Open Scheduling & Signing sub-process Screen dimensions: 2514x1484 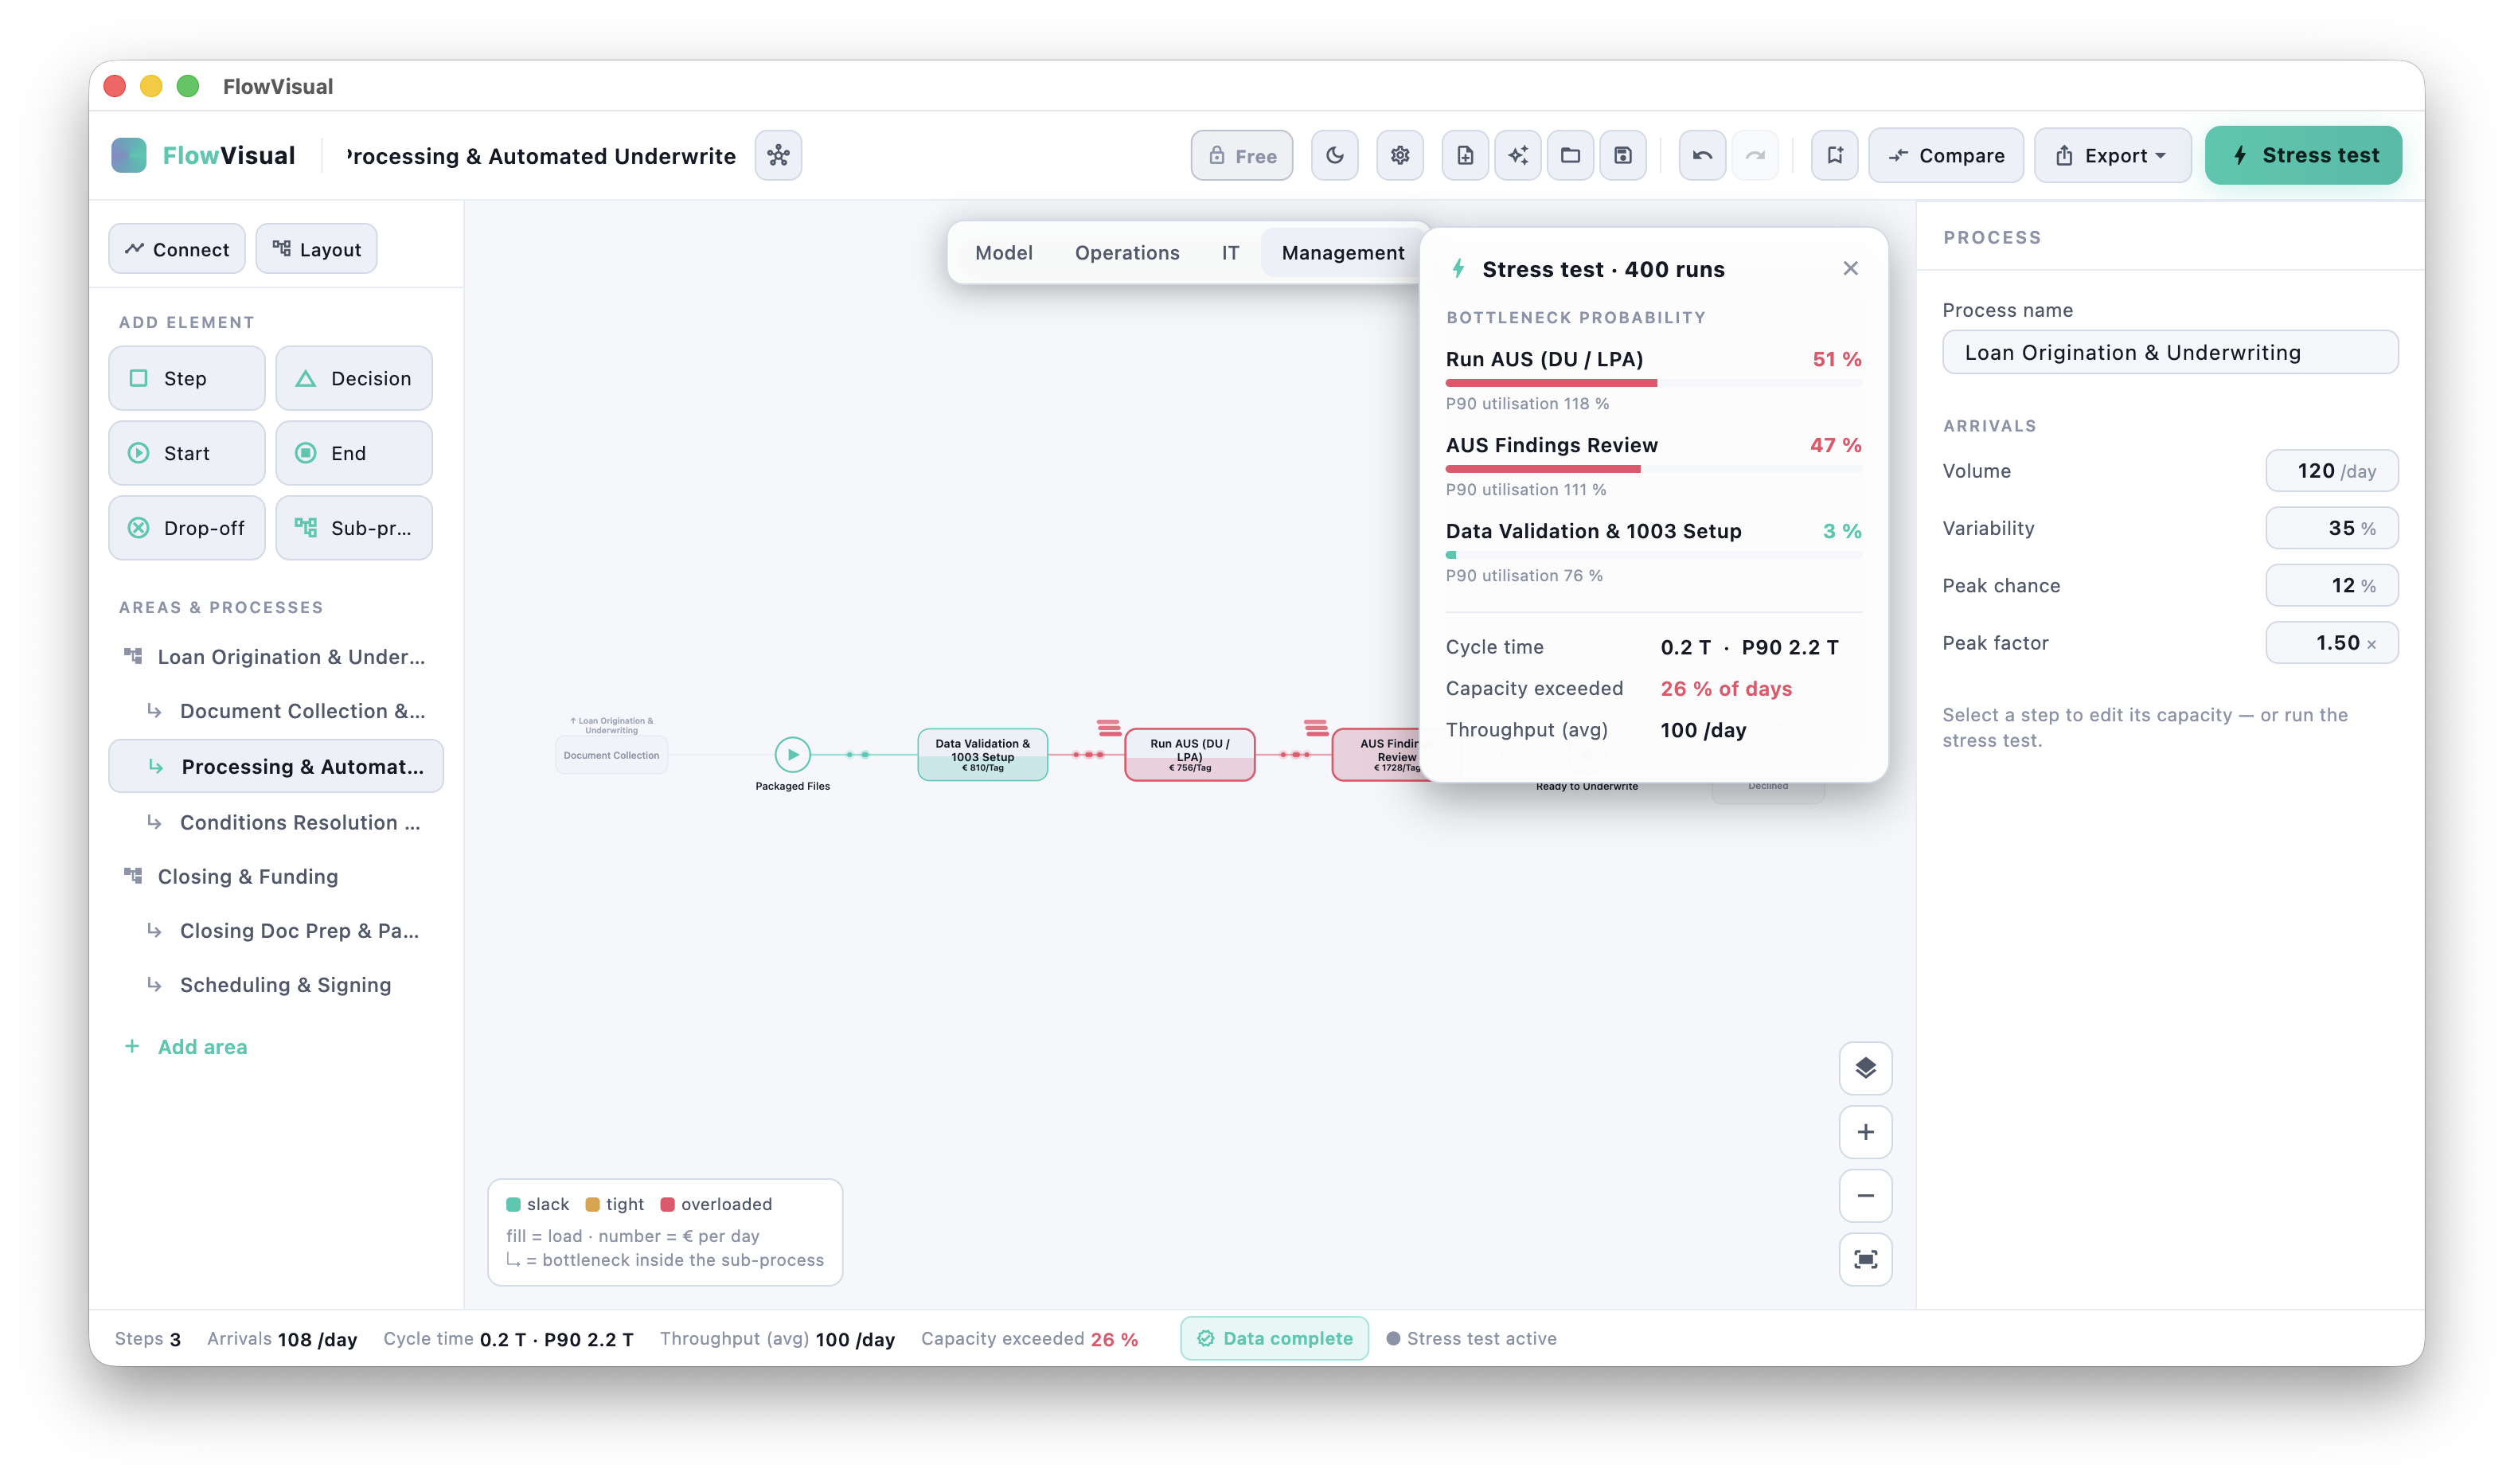(x=275, y=985)
